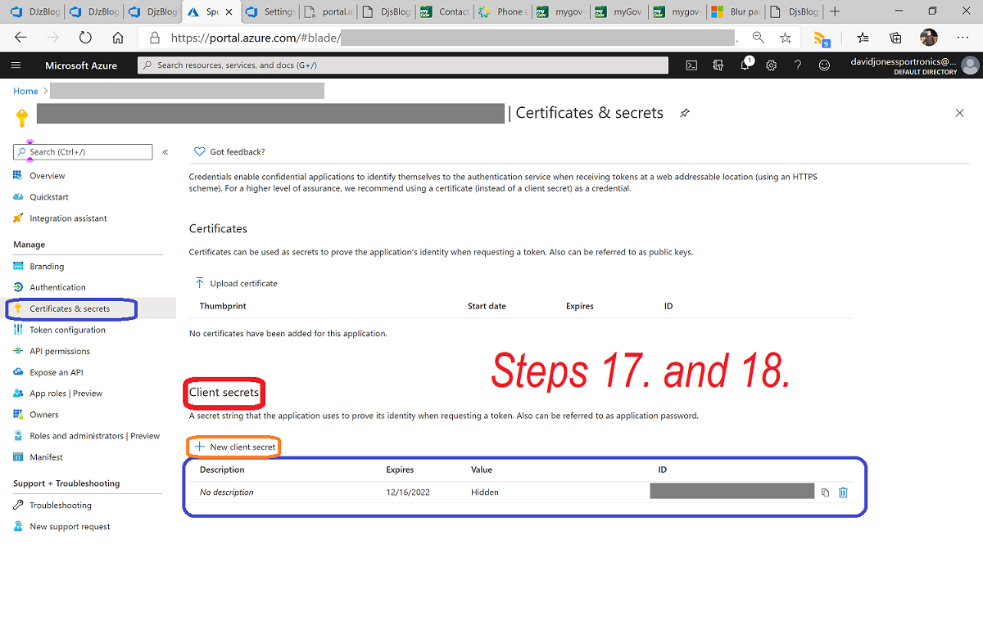Open Roles and administrators | Preview item
This screenshot has width=983, height=625.
click(94, 436)
